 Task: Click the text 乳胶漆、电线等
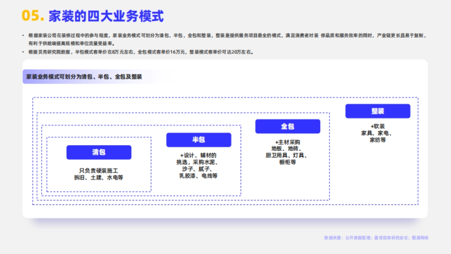point(198,176)
